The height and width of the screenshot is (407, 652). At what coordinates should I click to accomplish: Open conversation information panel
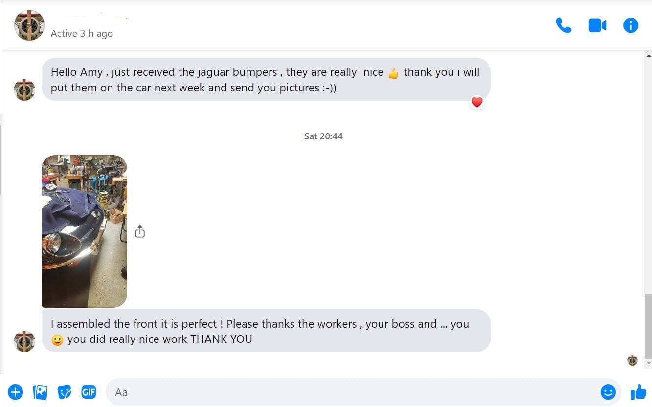coord(630,25)
